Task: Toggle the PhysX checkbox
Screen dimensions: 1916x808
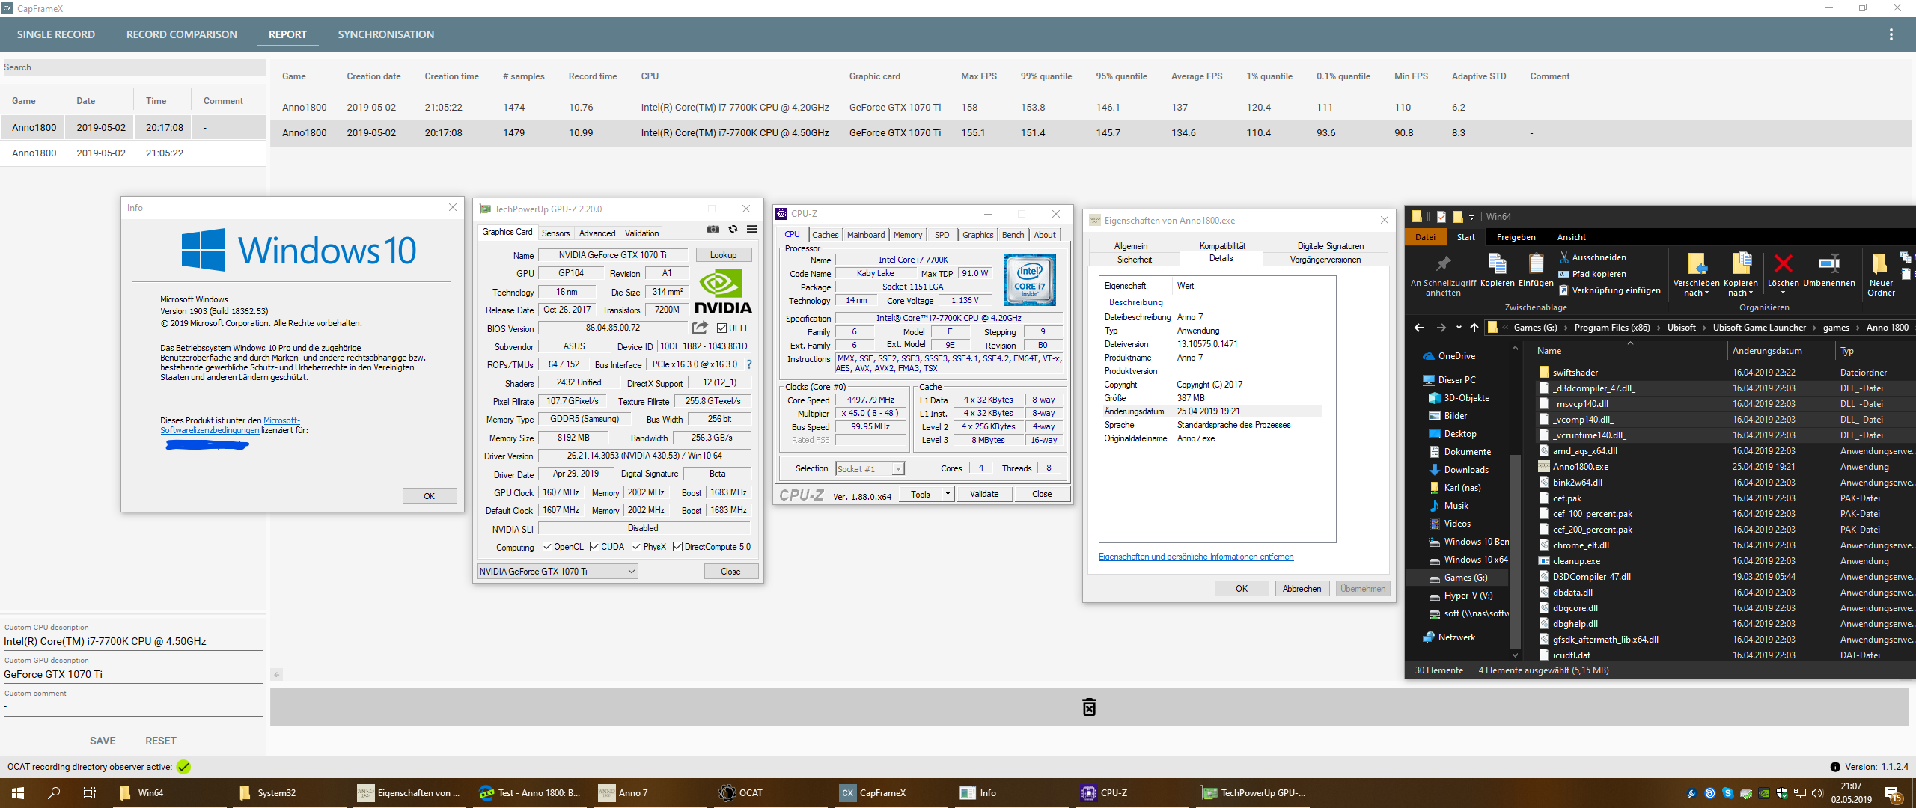Action: [x=636, y=547]
